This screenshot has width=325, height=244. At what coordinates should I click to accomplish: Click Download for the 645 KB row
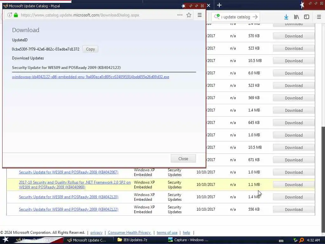(294, 123)
